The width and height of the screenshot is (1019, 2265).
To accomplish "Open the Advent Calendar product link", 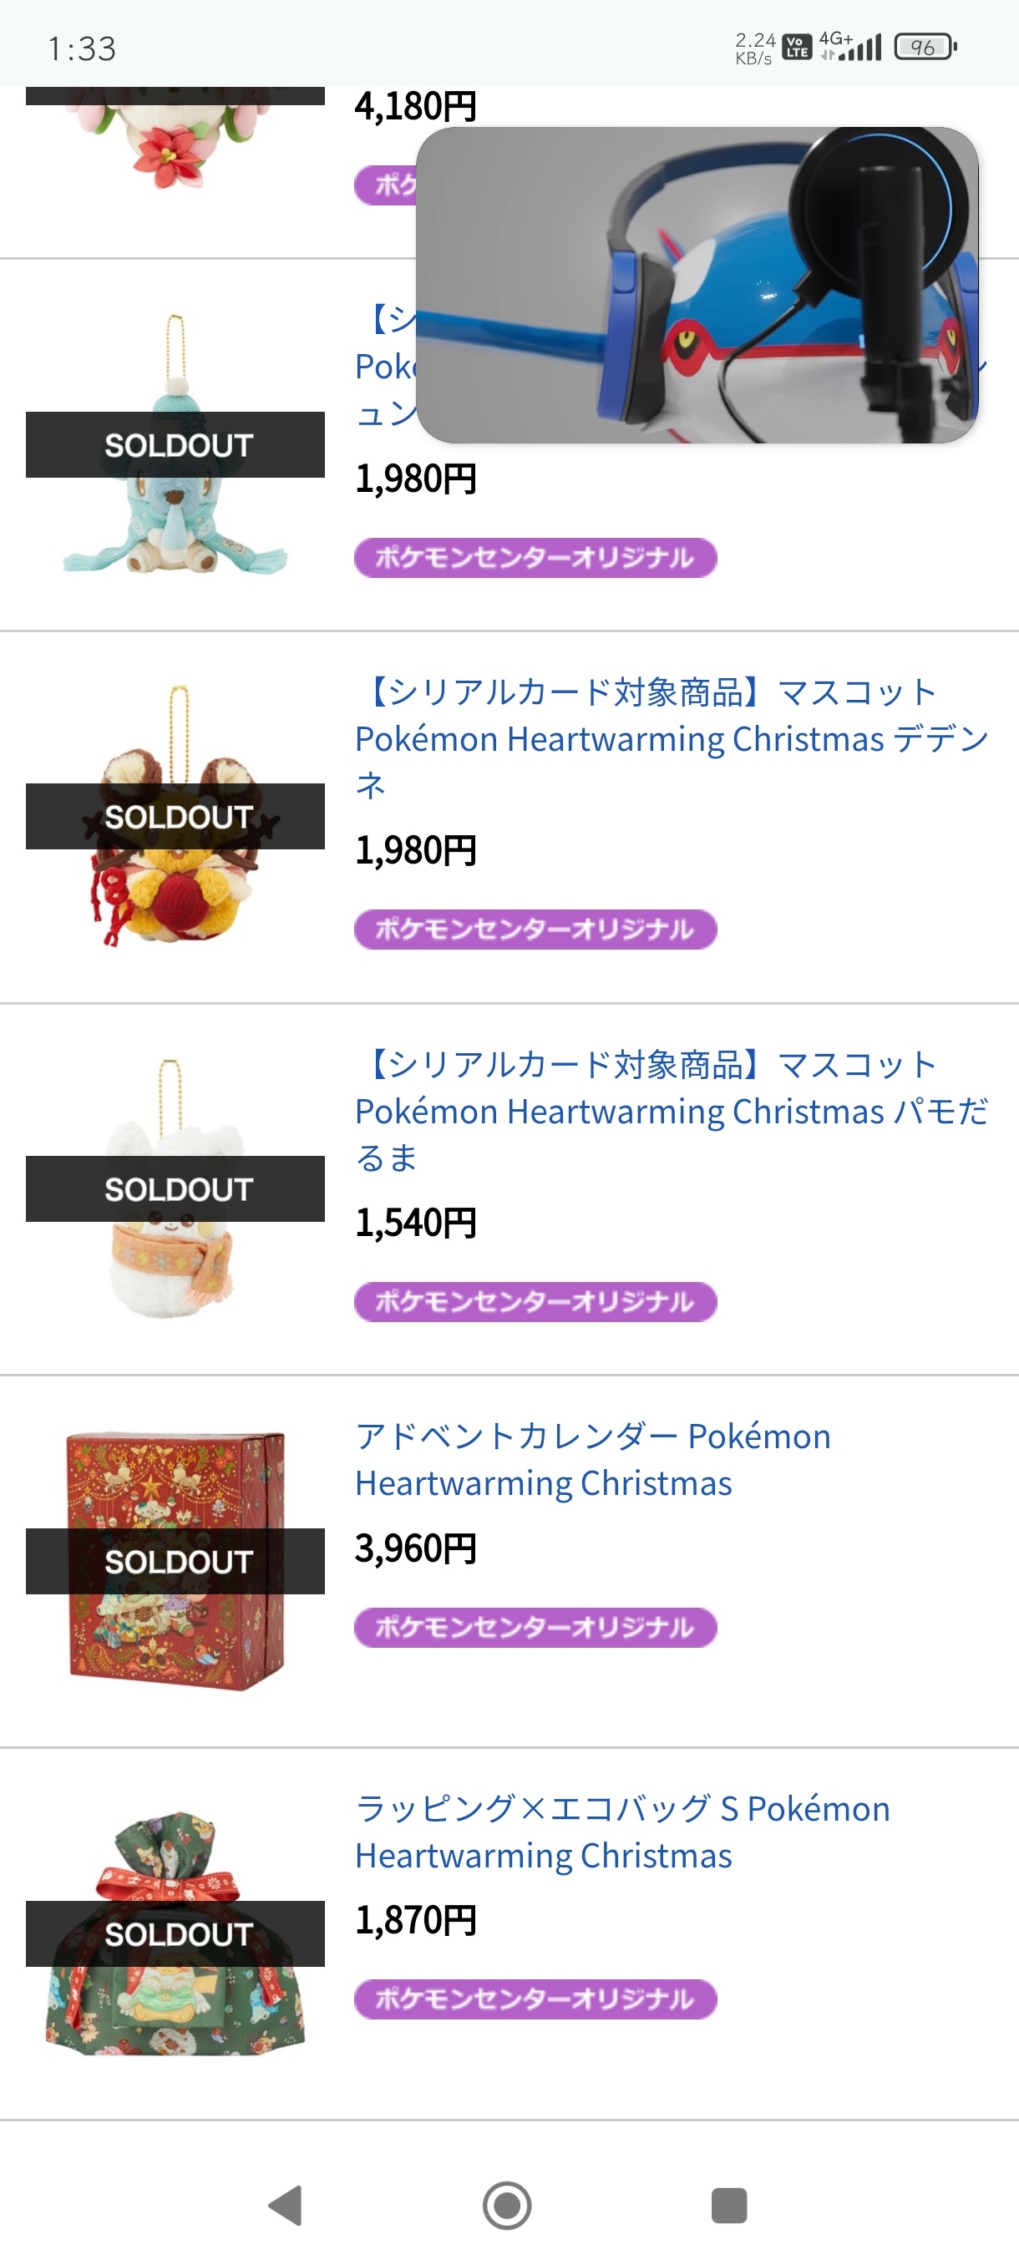I will click(592, 1460).
